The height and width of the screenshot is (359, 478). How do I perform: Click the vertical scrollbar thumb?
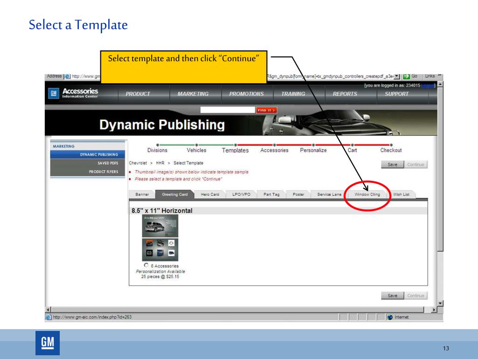(x=440, y=169)
